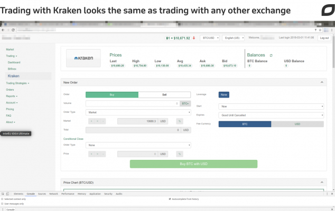Choose USD as fee currency
Image resolution: width=335 pixels, height=211 pixels.
[297, 124]
